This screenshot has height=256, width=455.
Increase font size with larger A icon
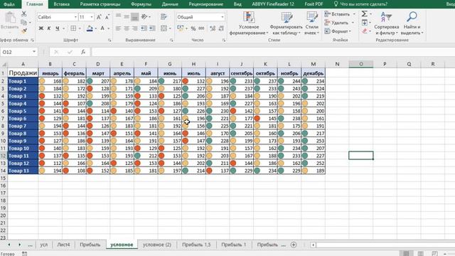99,17
